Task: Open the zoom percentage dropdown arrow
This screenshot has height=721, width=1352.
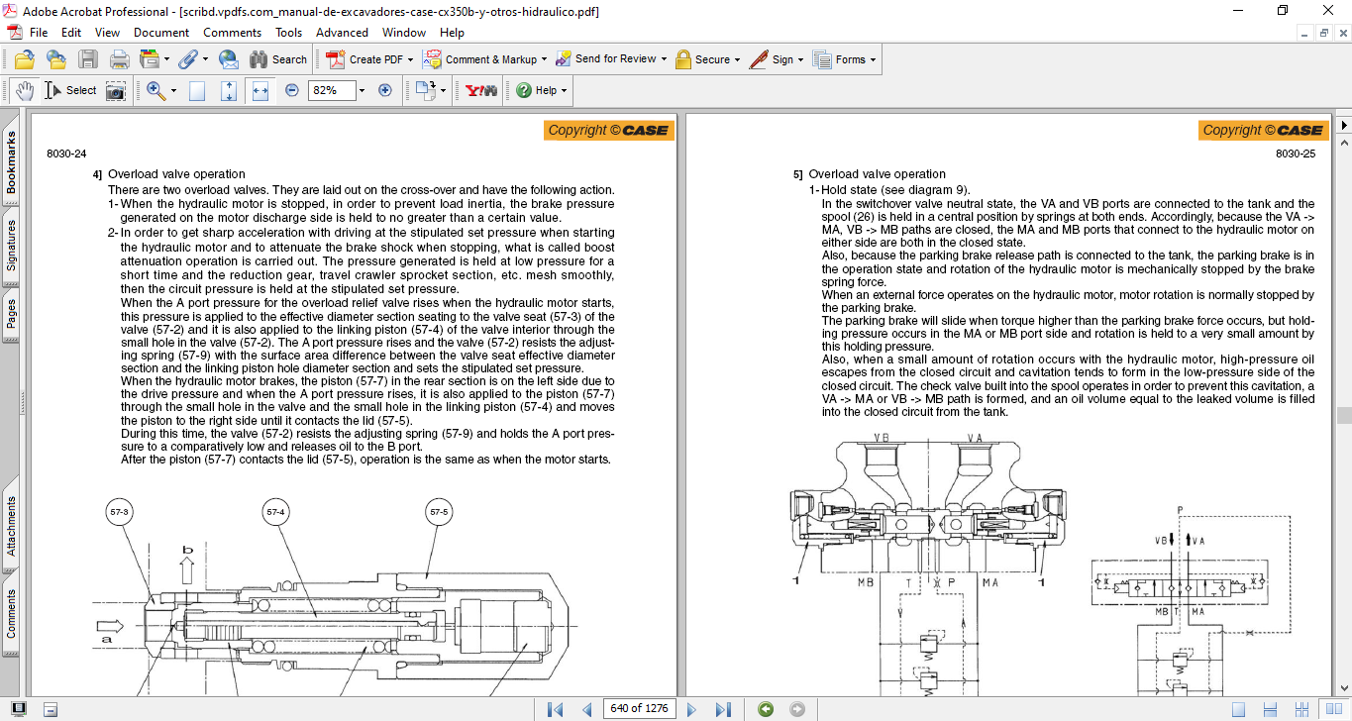Action: click(x=362, y=90)
